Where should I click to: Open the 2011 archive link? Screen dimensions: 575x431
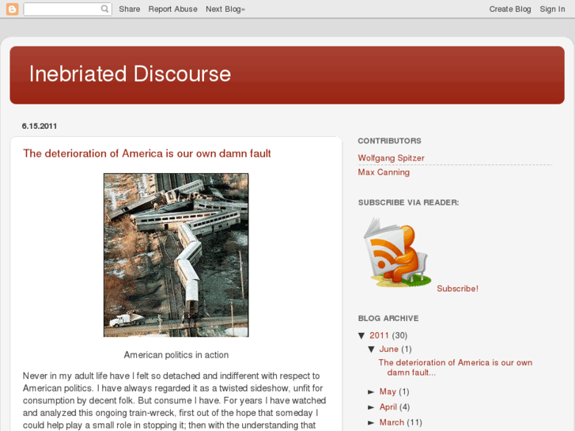379,335
